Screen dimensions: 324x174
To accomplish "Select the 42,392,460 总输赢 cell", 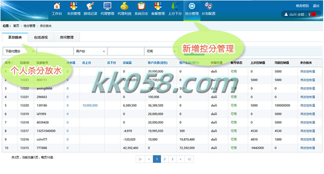I will click(131, 148).
